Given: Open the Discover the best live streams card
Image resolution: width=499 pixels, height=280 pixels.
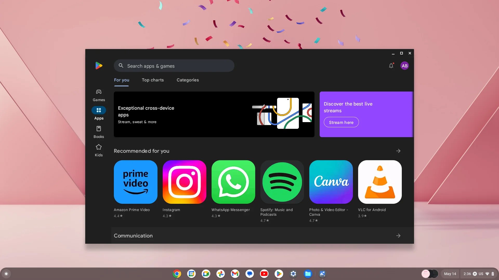Looking at the screenshot, I should pos(366,114).
